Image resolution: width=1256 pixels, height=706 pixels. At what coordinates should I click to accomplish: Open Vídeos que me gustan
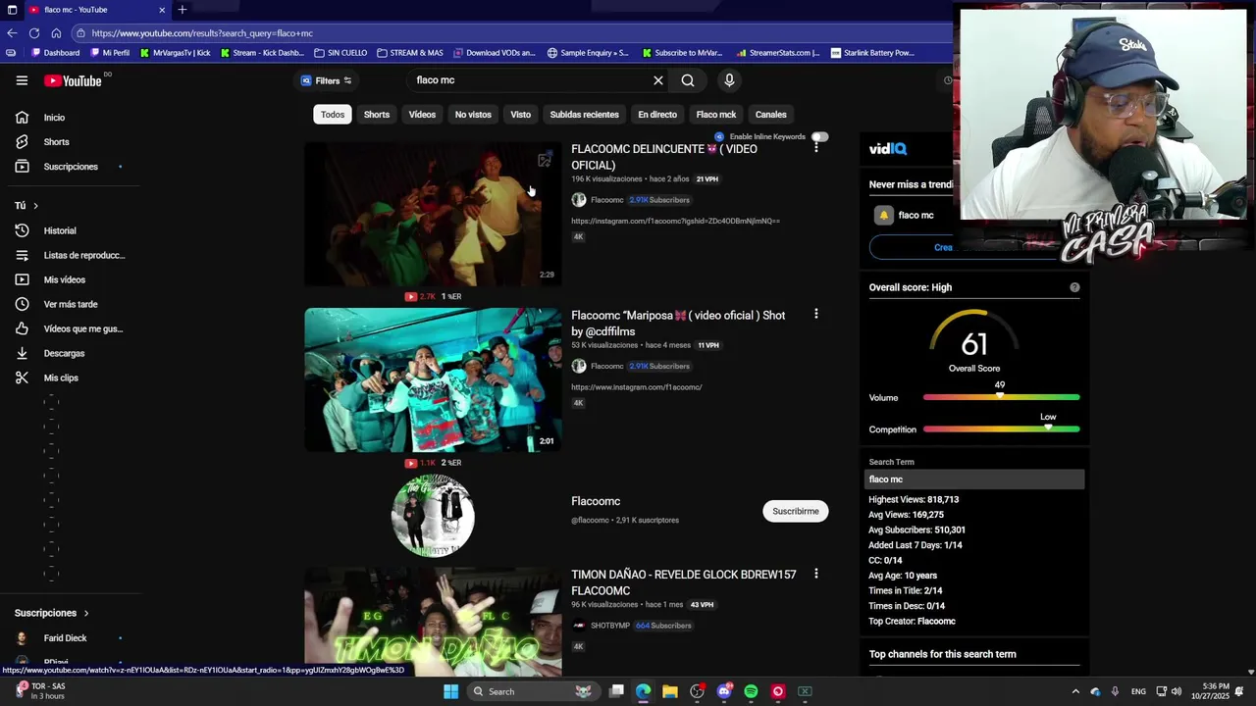pos(83,328)
